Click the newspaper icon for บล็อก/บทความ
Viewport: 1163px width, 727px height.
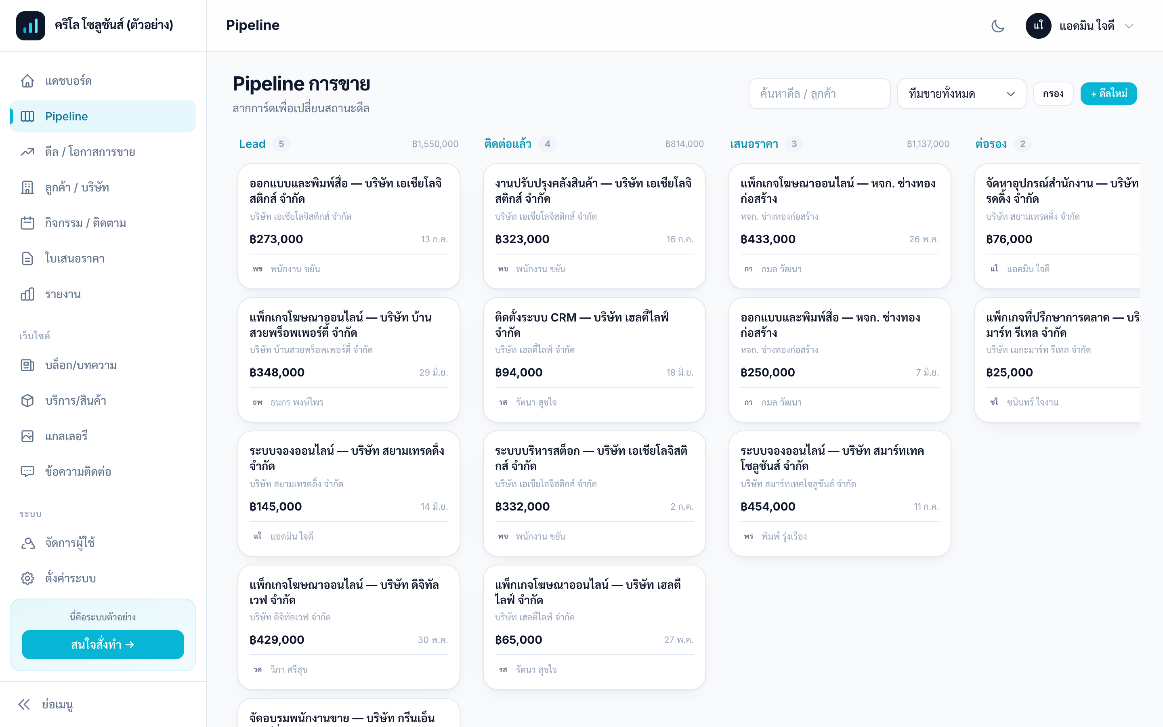click(x=27, y=366)
